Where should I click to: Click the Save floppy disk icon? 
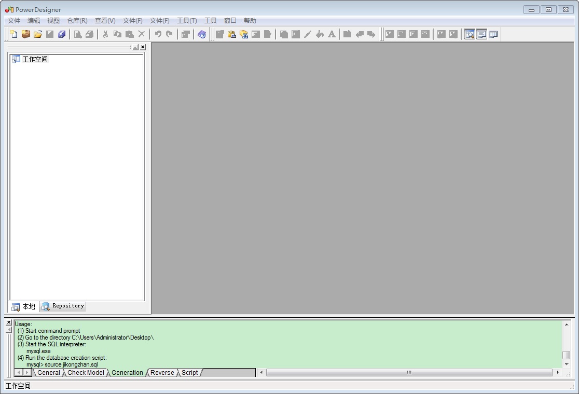[49, 34]
